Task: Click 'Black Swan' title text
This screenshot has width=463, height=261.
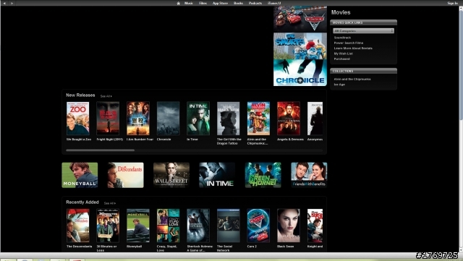Action: pos(286,247)
